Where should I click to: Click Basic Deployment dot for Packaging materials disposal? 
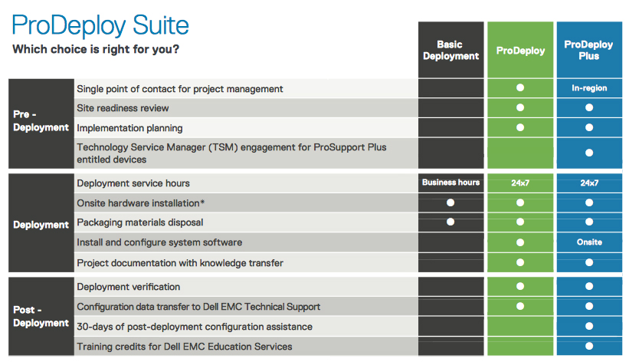(x=450, y=222)
